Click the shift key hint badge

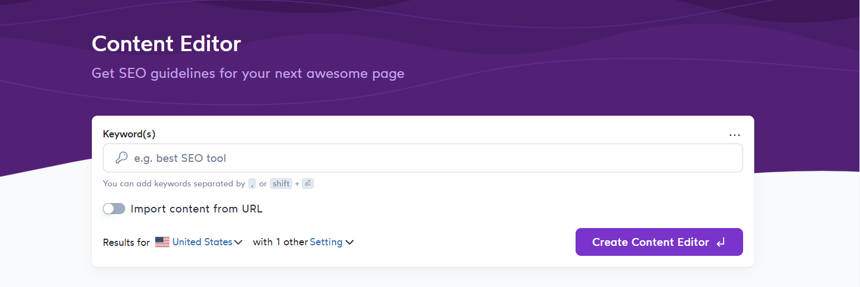coord(281,184)
